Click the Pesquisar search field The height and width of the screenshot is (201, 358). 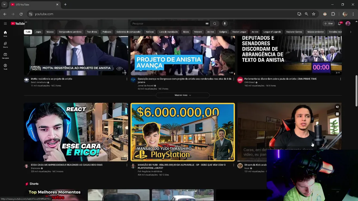168,23
